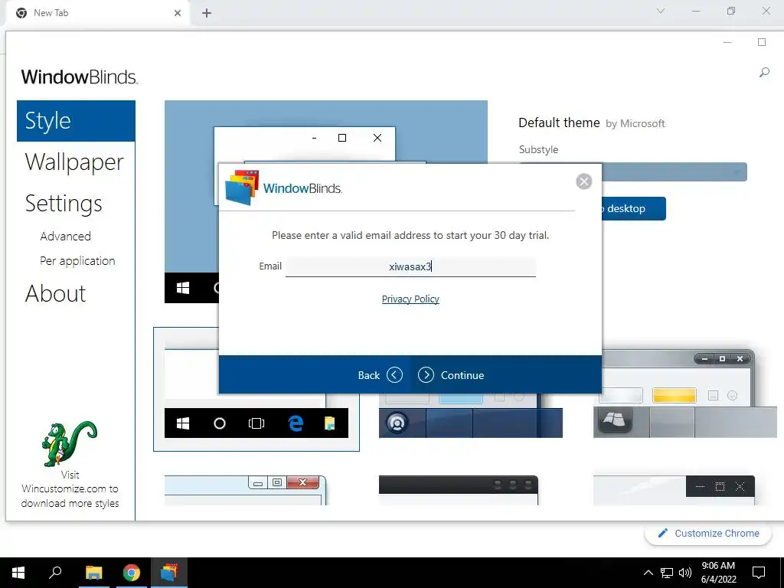This screenshot has width=784, height=588.
Task: Click the Windows flag button in grey style
Action: click(x=615, y=420)
